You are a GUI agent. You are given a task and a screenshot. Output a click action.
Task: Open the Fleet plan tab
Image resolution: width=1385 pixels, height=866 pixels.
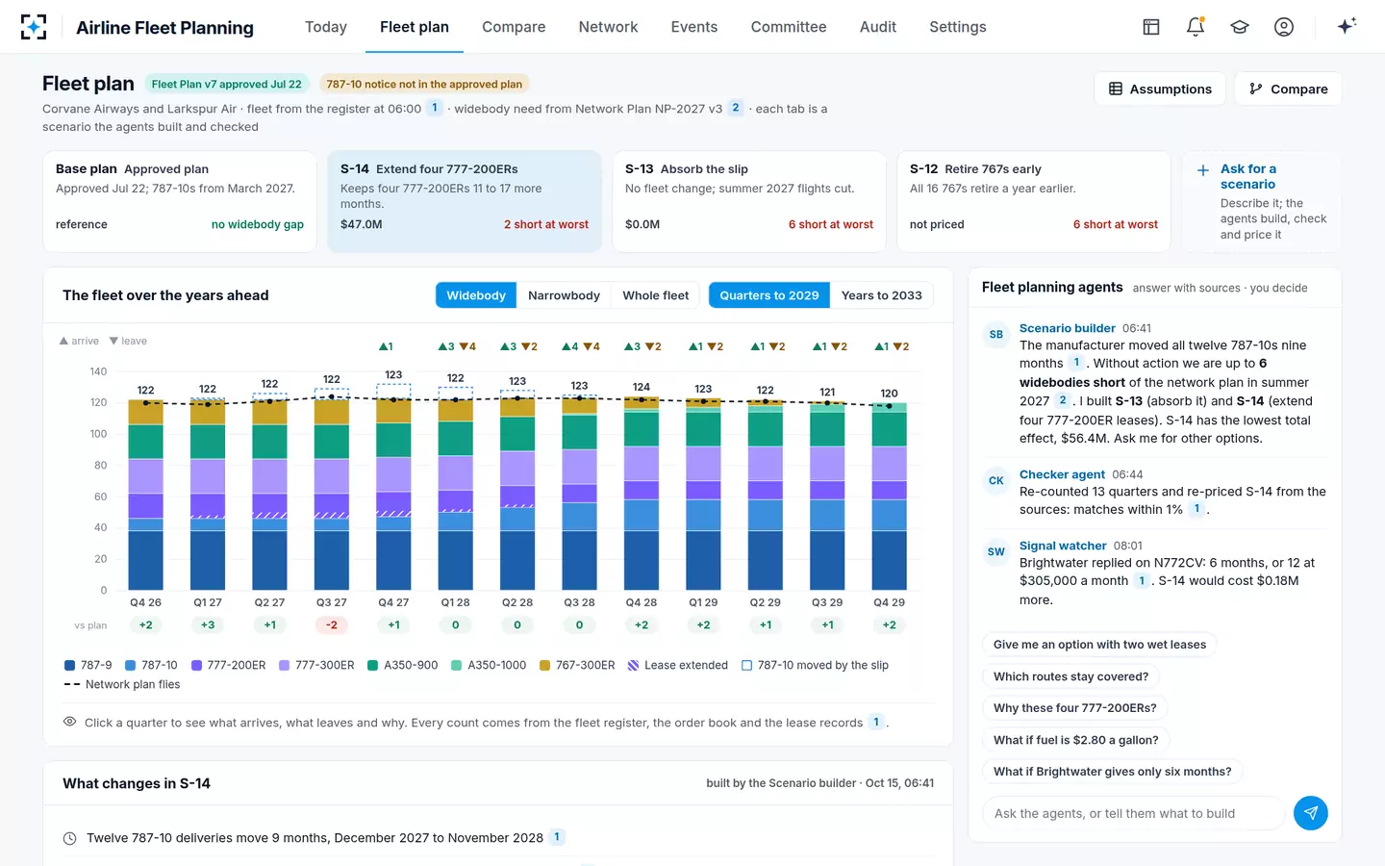(x=415, y=27)
